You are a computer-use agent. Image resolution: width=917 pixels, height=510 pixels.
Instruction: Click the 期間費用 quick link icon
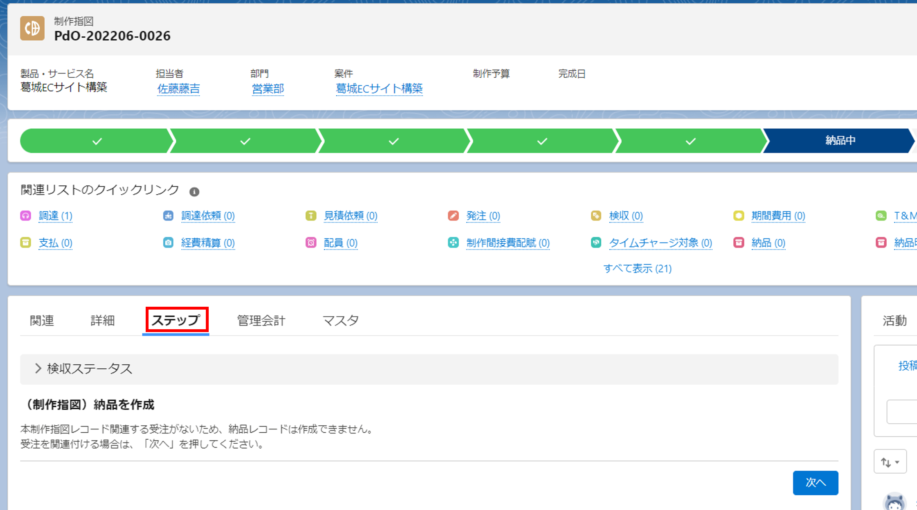(x=739, y=216)
